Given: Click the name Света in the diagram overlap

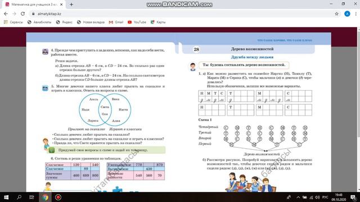Looking at the screenshot, I should click(105, 107).
